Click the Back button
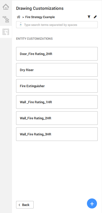 25,205
